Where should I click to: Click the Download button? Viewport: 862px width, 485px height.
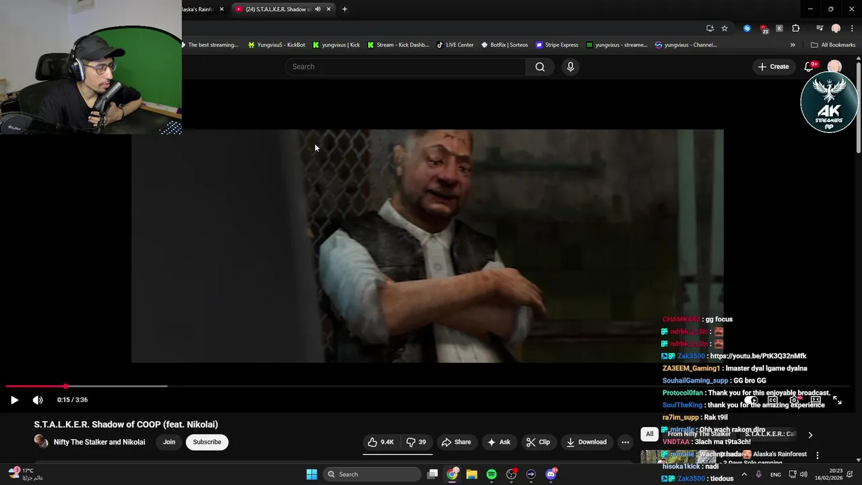[587, 442]
